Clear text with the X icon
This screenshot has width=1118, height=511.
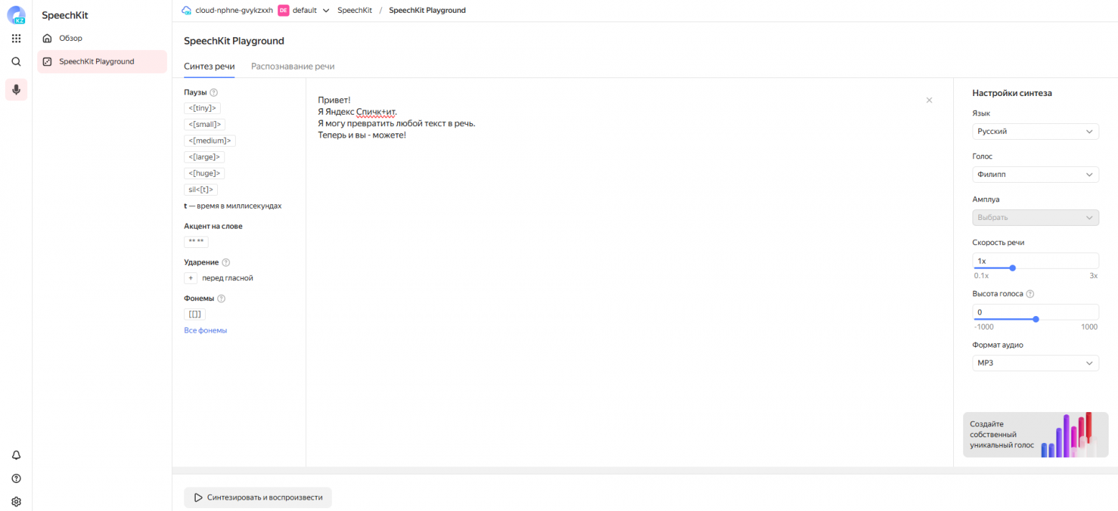929,100
